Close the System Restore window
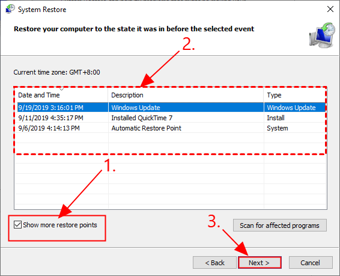The height and width of the screenshot is (276, 340). pos(330,9)
